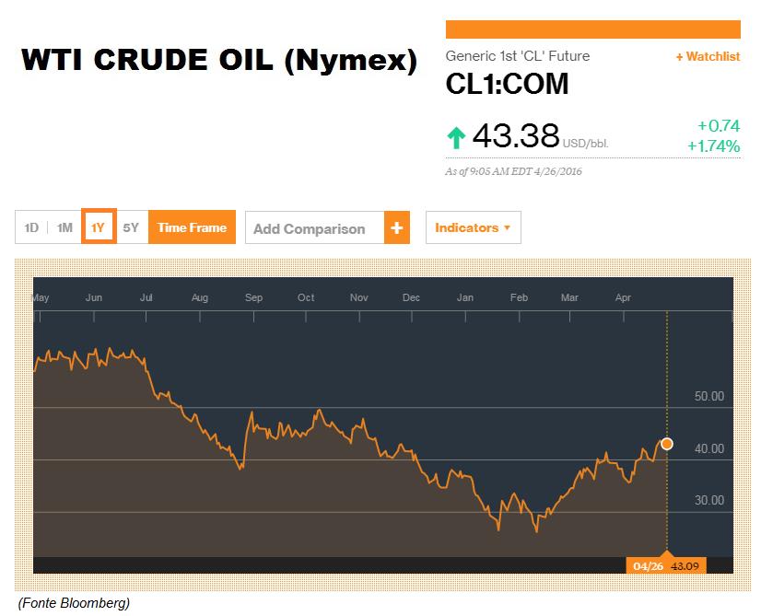Click the CL1:COM ticker symbol
The height and width of the screenshot is (616, 761).
[507, 84]
